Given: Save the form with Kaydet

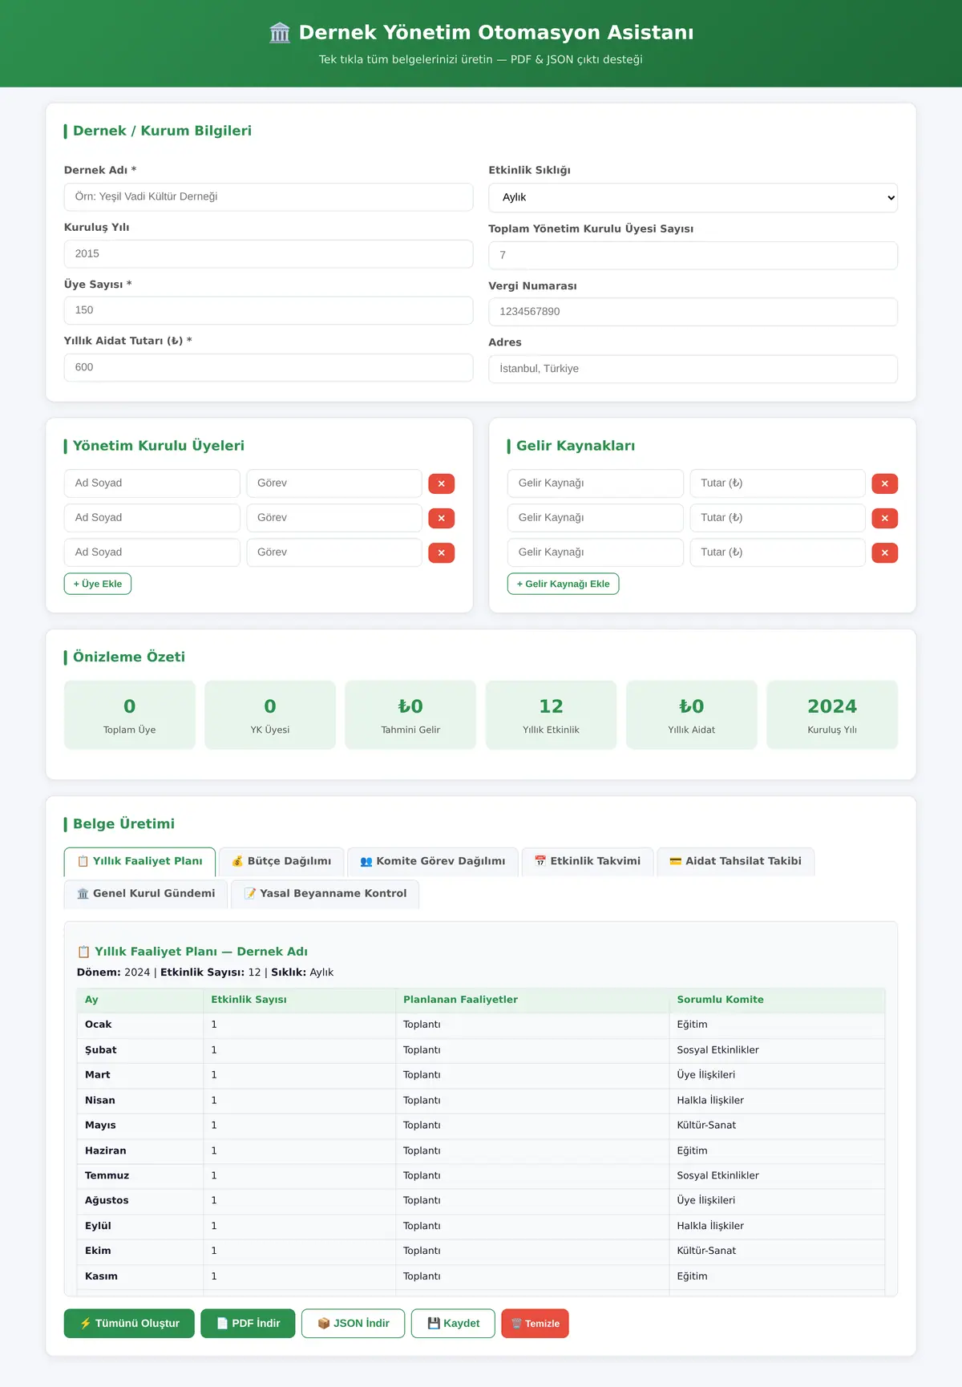Looking at the screenshot, I should coord(453,1324).
